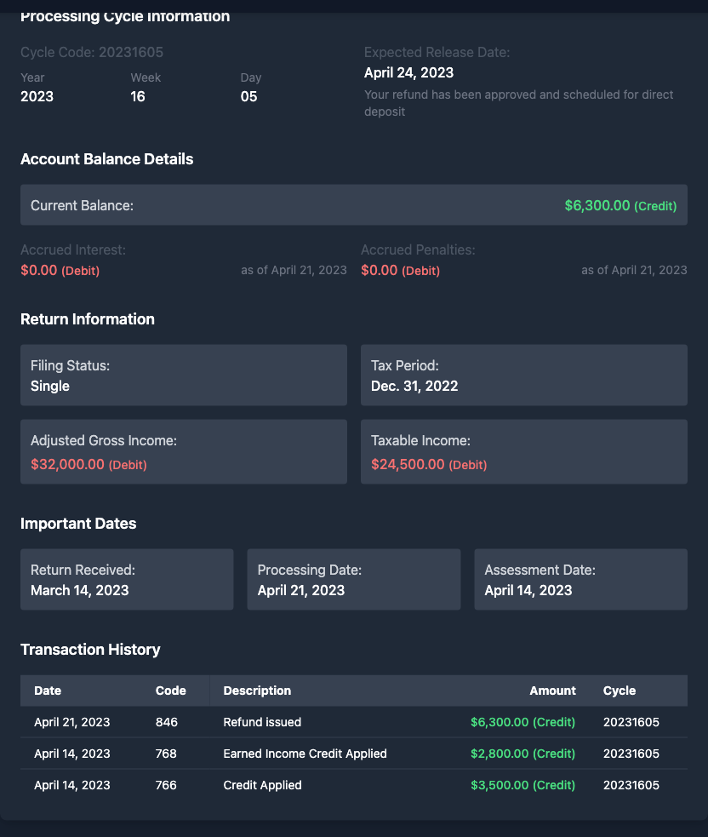Click the Amount column header
Screen dimensions: 708x837
pos(552,691)
